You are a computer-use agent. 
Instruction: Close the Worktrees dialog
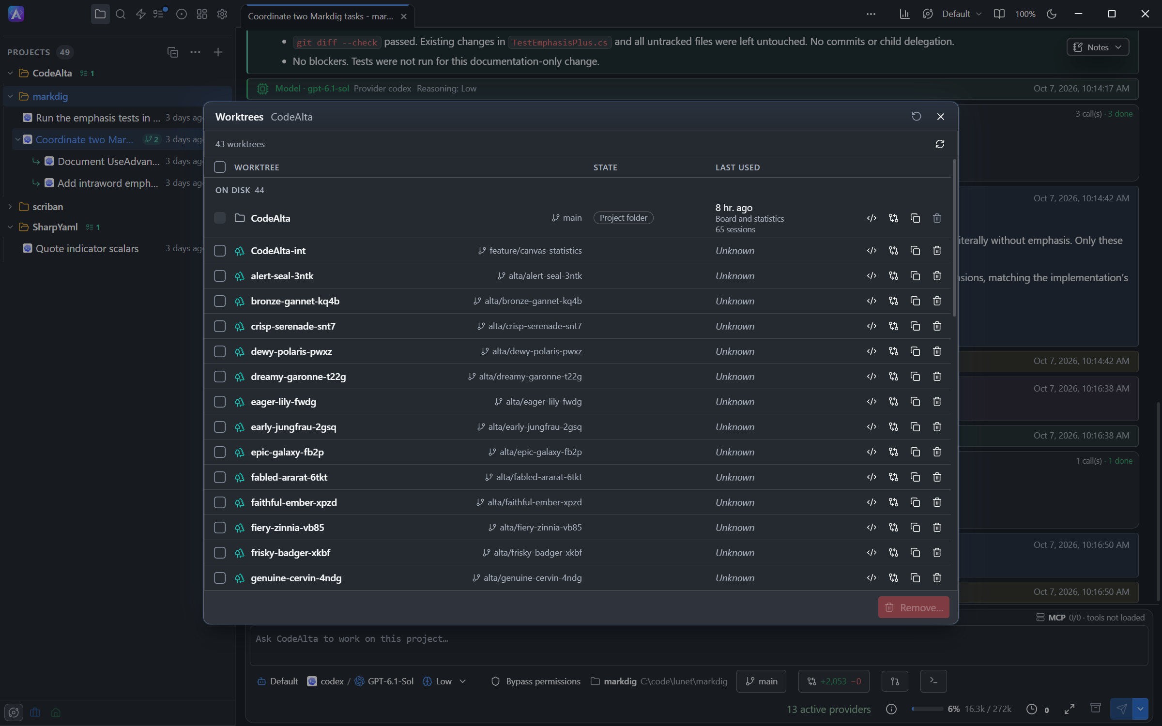[940, 116]
